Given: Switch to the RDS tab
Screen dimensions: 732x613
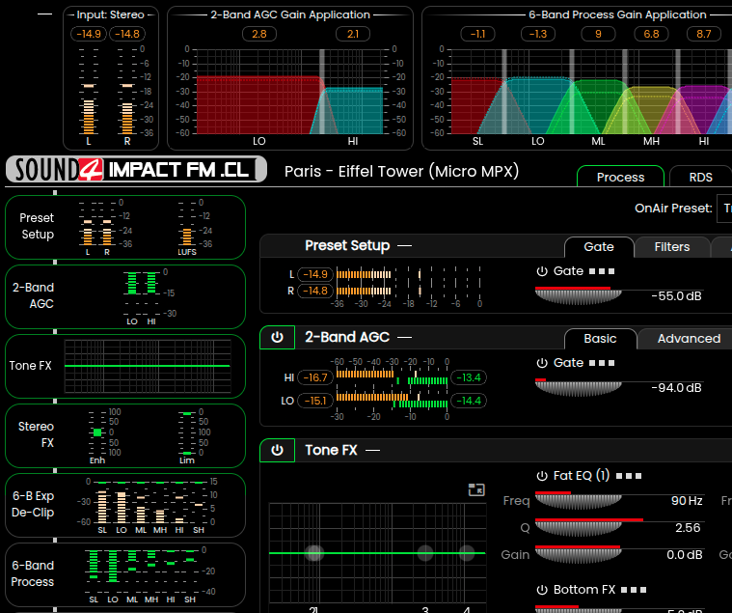Looking at the screenshot, I should pos(701,177).
